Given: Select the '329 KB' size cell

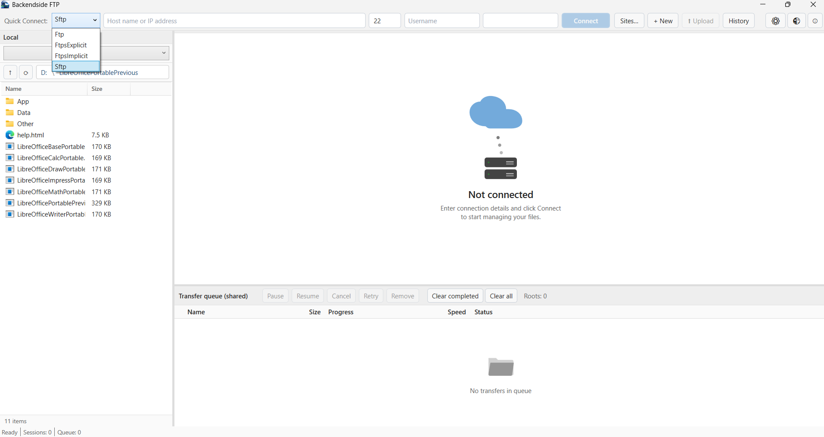Looking at the screenshot, I should 101,203.
